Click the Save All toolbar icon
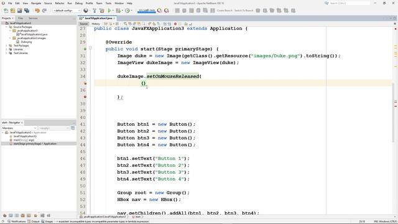 click(27, 11)
